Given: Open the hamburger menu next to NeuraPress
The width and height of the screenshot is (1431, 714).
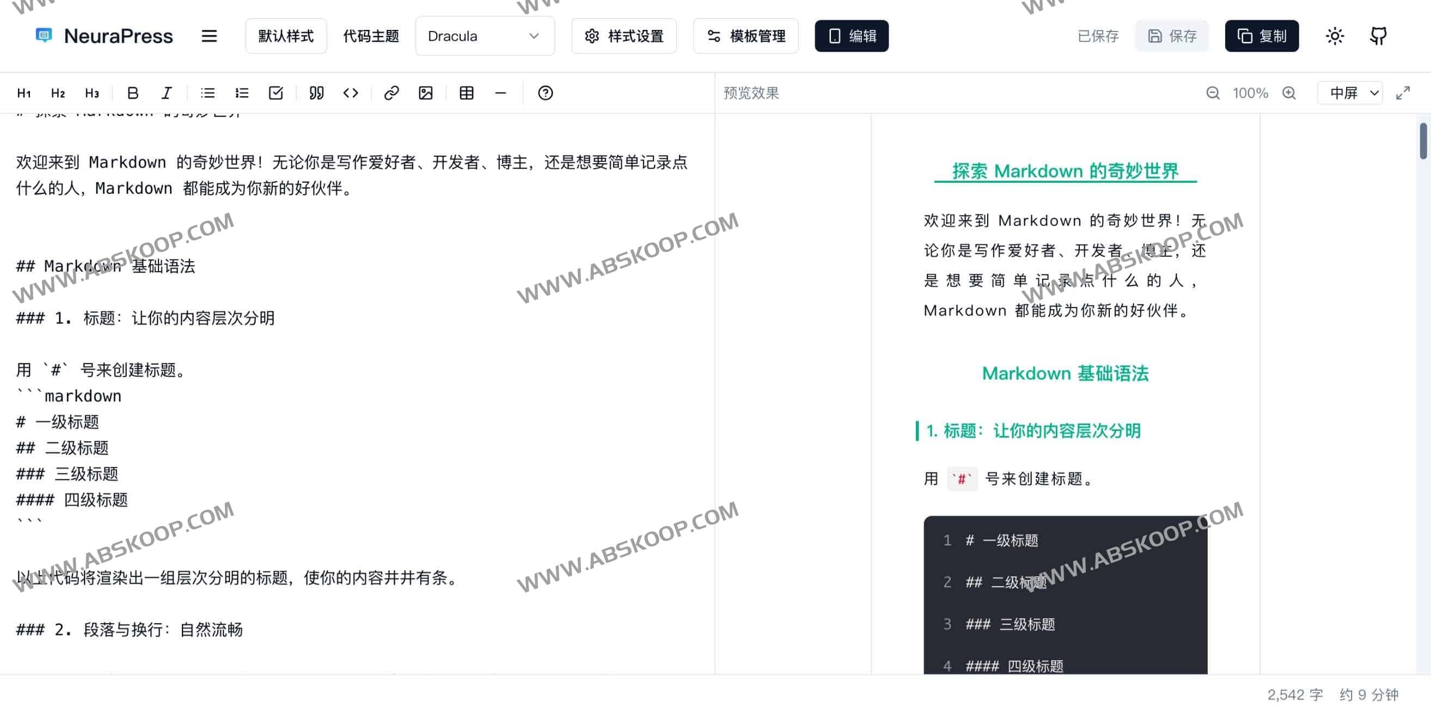Looking at the screenshot, I should tap(210, 35).
